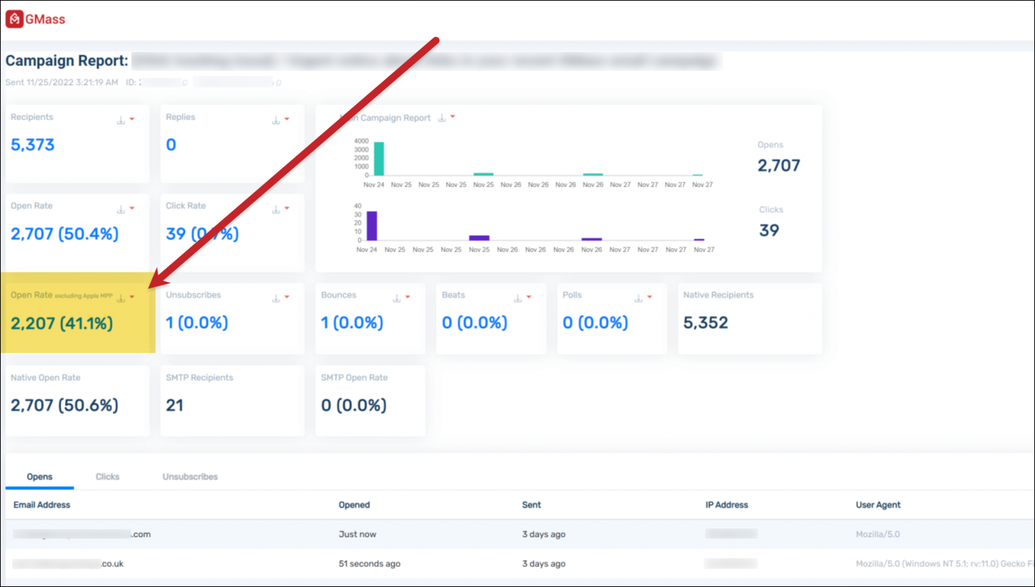Download the Replies report
This screenshot has width=1035, height=587.
click(276, 120)
